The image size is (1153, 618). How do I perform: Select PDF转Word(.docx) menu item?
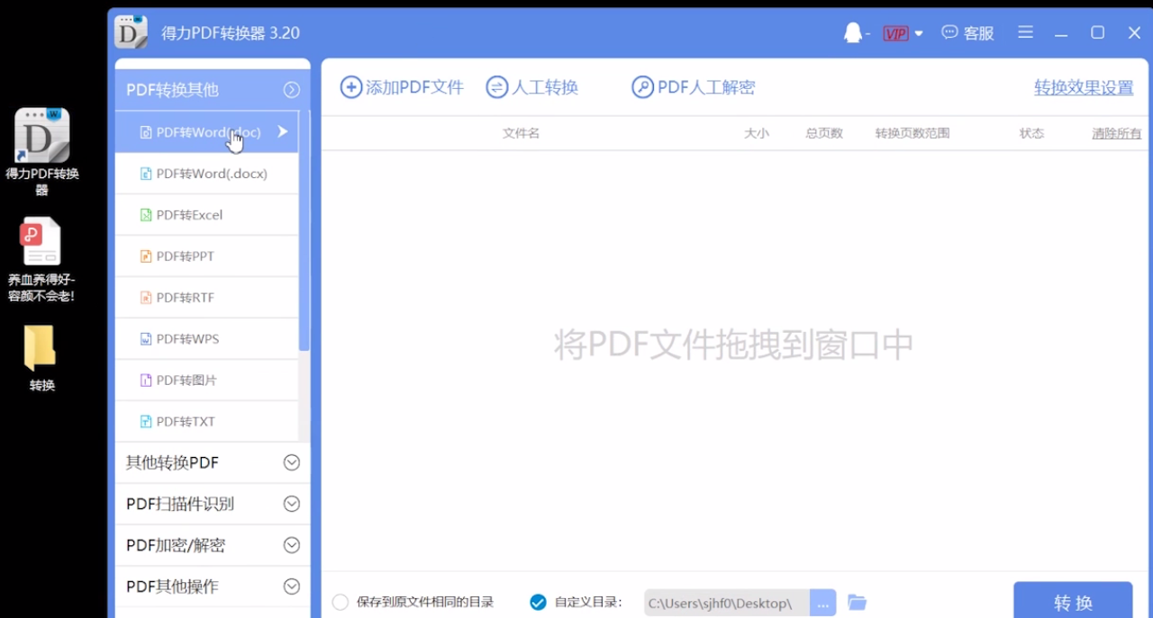point(207,174)
